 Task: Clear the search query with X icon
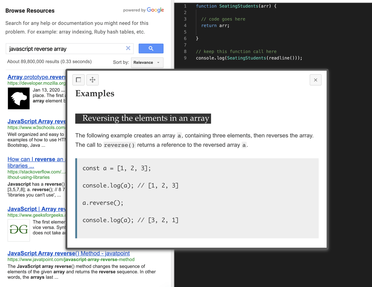tap(128, 48)
